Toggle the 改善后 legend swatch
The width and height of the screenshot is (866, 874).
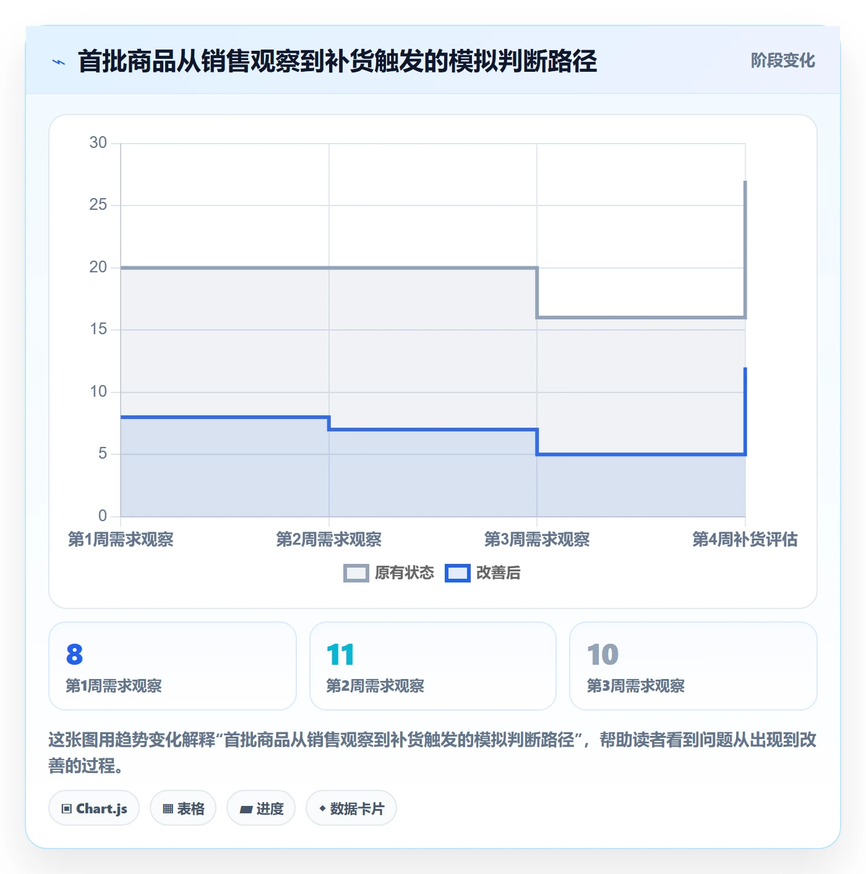pos(457,573)
